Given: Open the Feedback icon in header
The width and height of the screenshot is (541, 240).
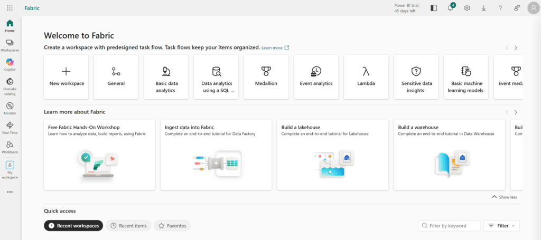Looking at the screenshot, I should [517, 8].
